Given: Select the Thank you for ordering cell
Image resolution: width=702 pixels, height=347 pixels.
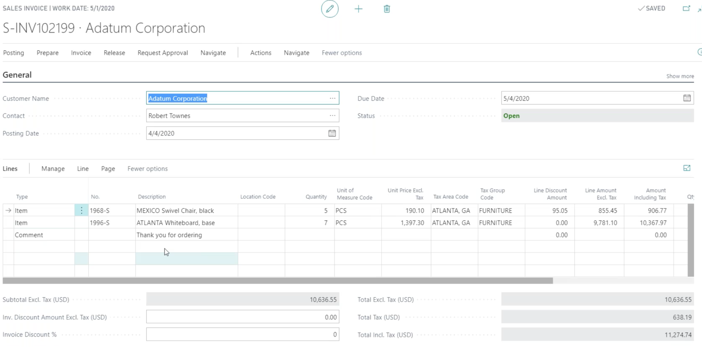Looking at the screenshot, I should point(187,235).
